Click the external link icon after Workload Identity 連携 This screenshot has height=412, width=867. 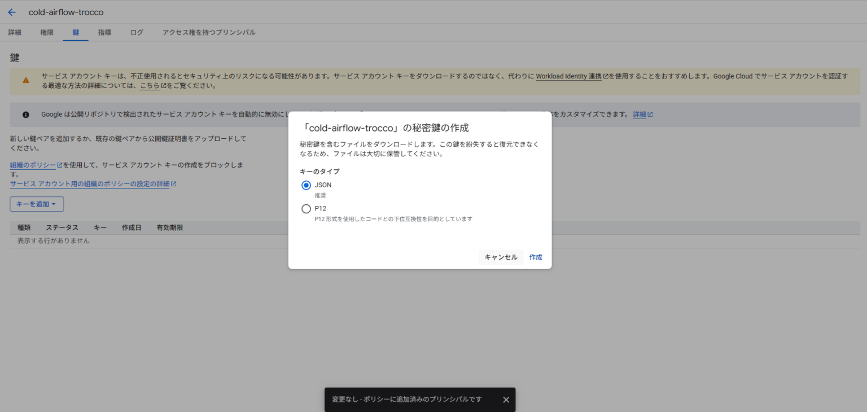point(605,76)
